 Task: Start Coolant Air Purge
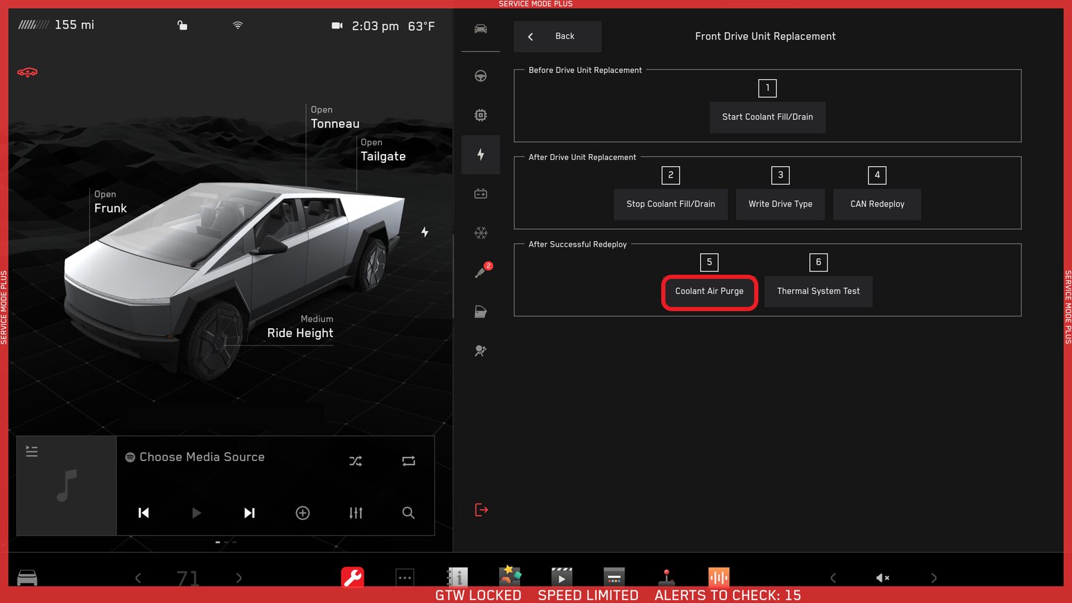(710, 292)
